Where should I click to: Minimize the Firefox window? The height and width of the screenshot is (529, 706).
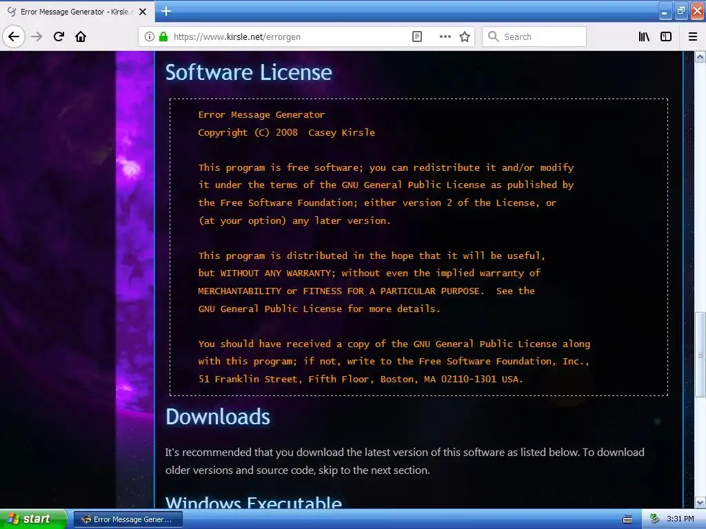665,11
